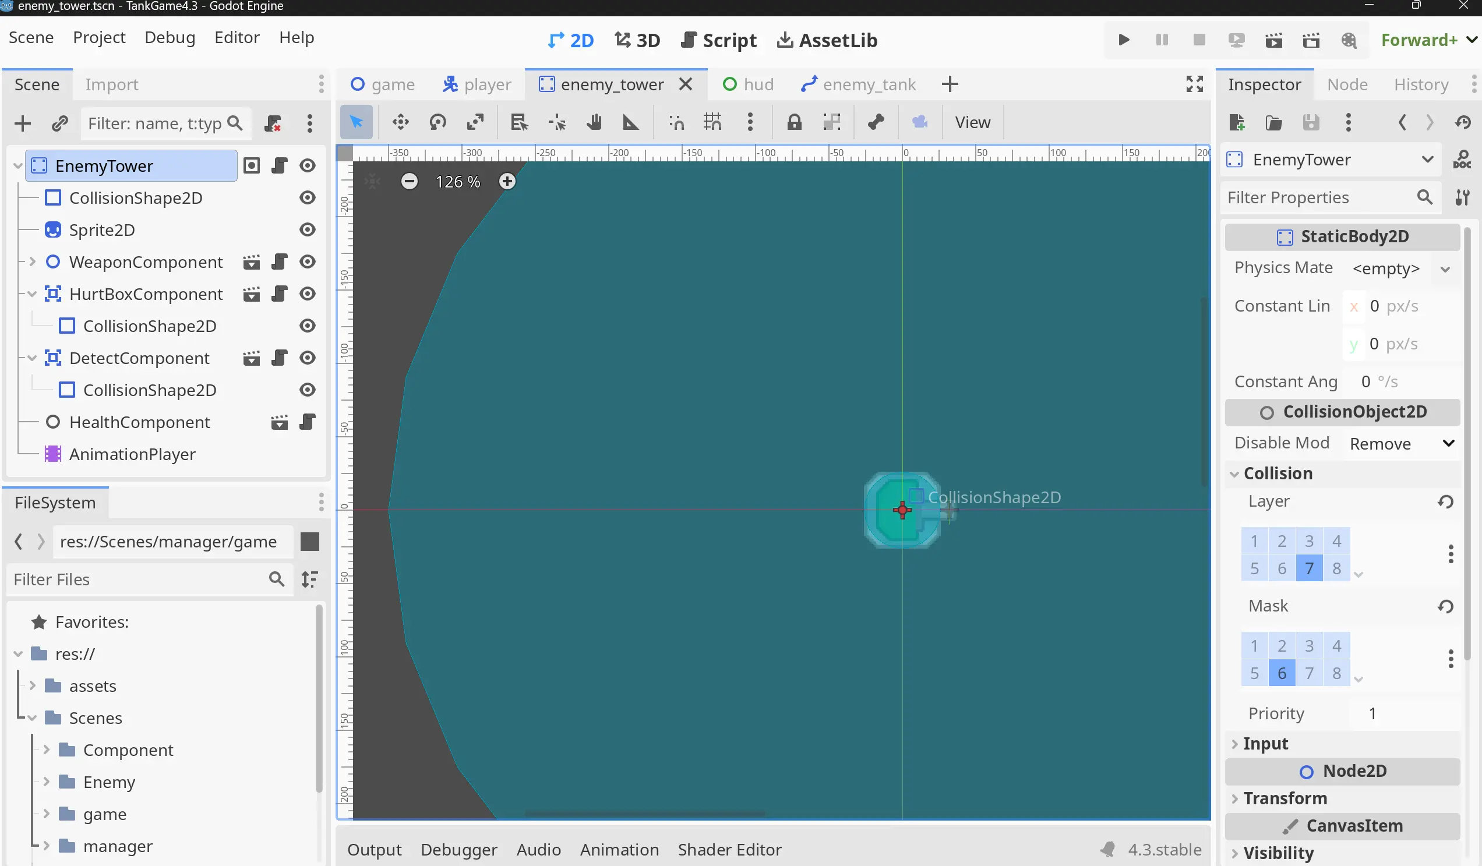Screen dimensions: 1482x866
Task: Select the Pivot change tool
Action: 556,122
